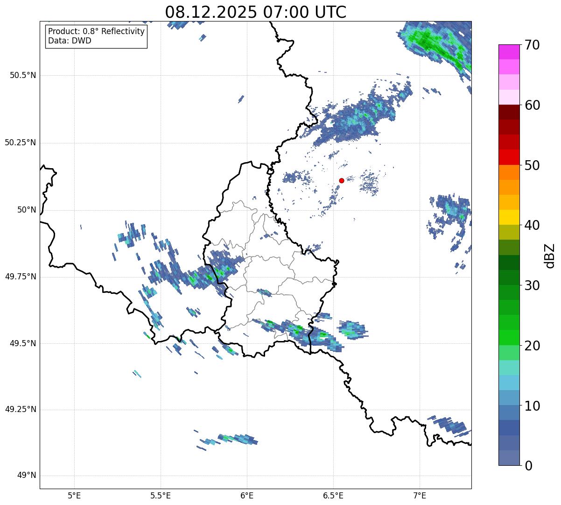Click the title '08.12.2025 07:00 UTC'
561x505 pixels.
pos(256,12)
